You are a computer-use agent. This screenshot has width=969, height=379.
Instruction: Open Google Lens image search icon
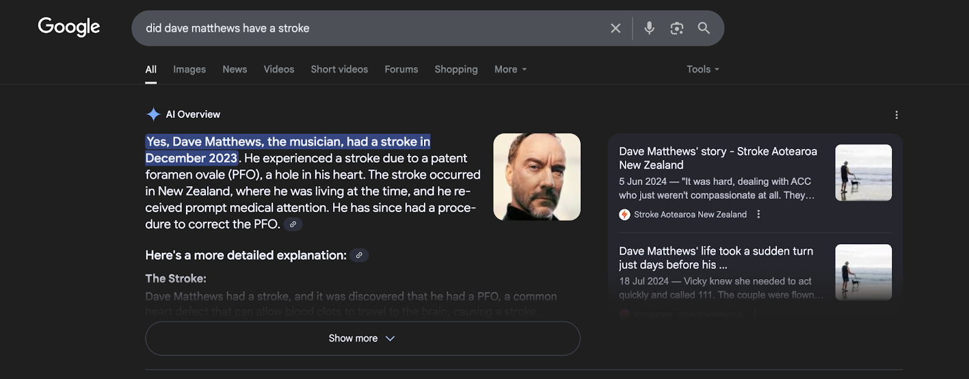(676, 28)
